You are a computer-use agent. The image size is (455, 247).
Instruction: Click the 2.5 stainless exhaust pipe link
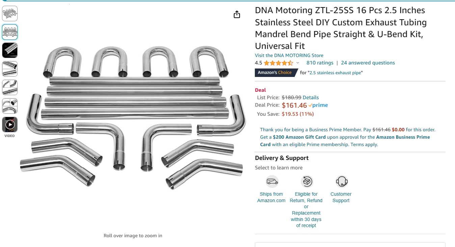(335, 73)
